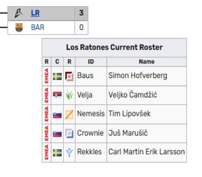This screenshot has height=177, width=202.
Task: Click the Serbia flag next to Velja
Action: (x=57, y=95)
